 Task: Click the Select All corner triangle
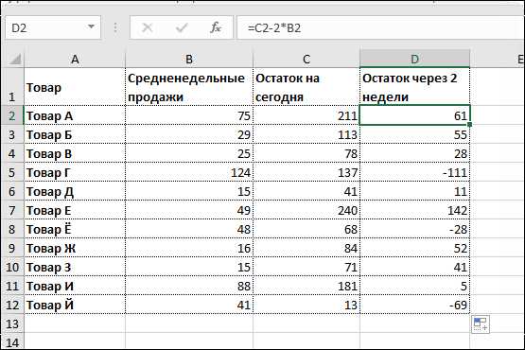(x=14, y=60)
